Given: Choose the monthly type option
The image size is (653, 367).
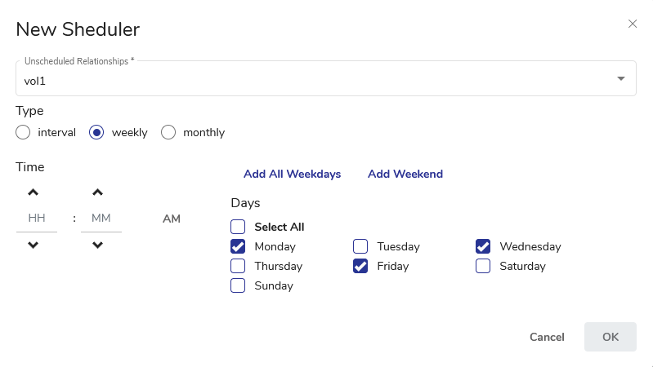Looking at the screenshot, I should [x=168, y=132].
